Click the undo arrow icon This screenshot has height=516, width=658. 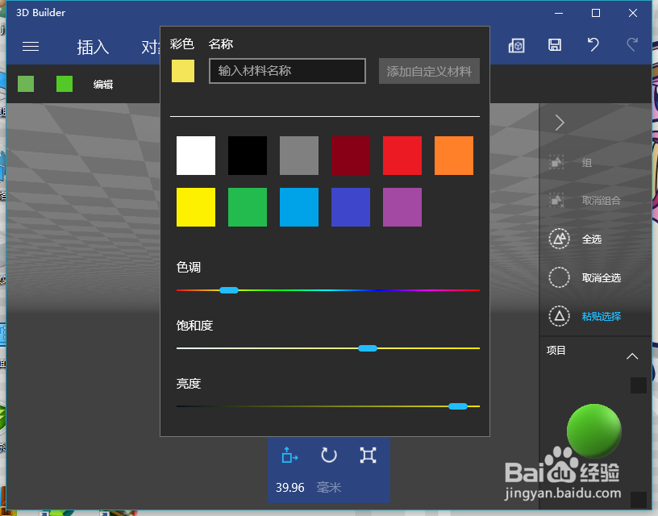(593, 44)
